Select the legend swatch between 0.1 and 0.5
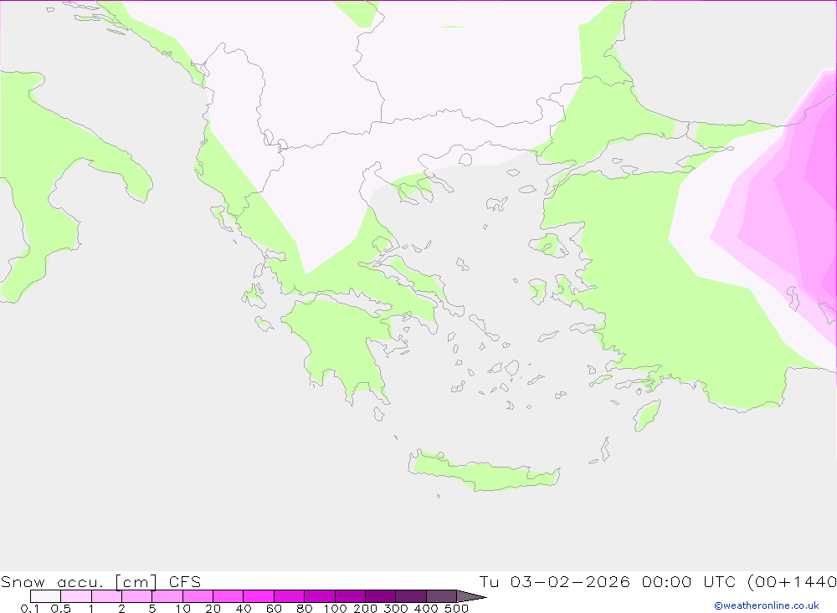The height and width of the screenshot is (613, 837). 45,596
